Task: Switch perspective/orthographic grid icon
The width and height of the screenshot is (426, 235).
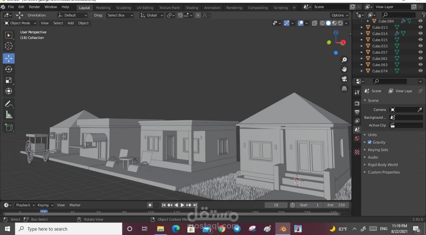Action: pyautogui.click(x=344, y=88)
